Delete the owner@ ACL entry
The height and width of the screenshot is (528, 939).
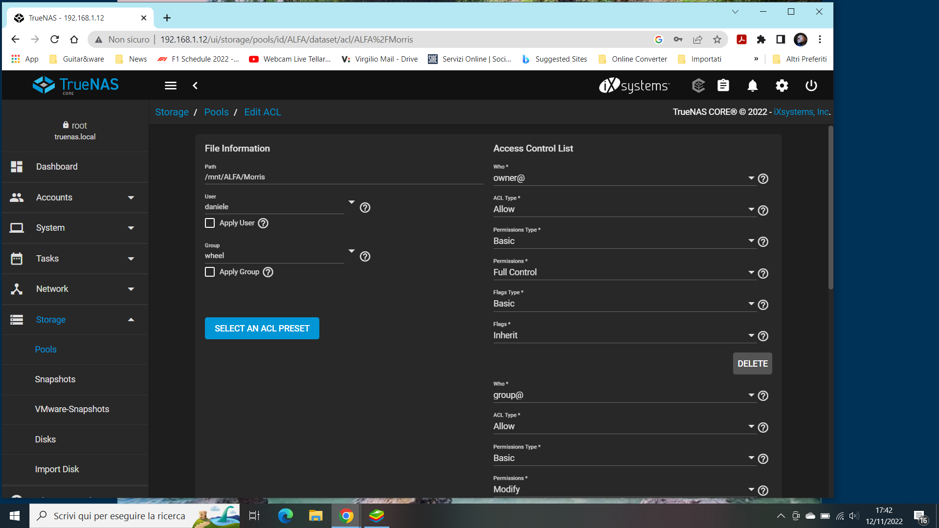tap(752, 364)
